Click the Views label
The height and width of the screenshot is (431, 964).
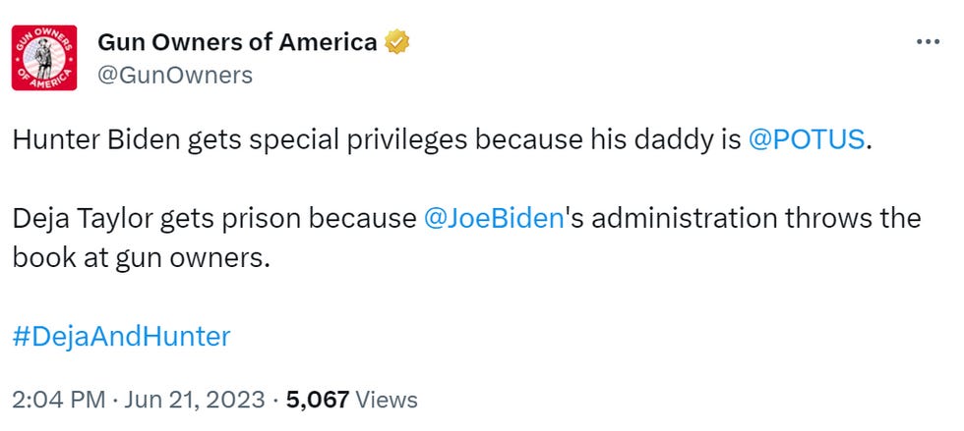point(386,400)
